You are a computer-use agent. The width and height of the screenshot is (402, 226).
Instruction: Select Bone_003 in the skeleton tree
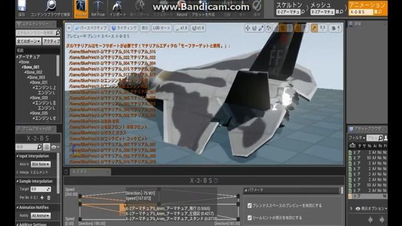(37, 77)
